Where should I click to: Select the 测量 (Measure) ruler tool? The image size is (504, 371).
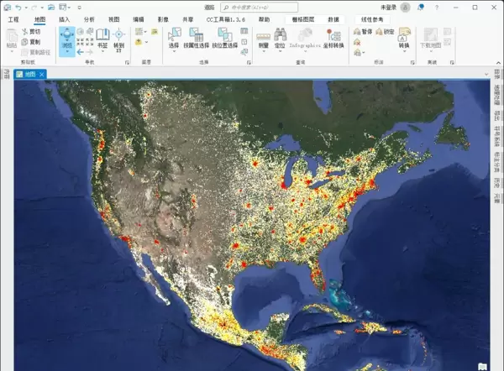[x=263, y=39]
